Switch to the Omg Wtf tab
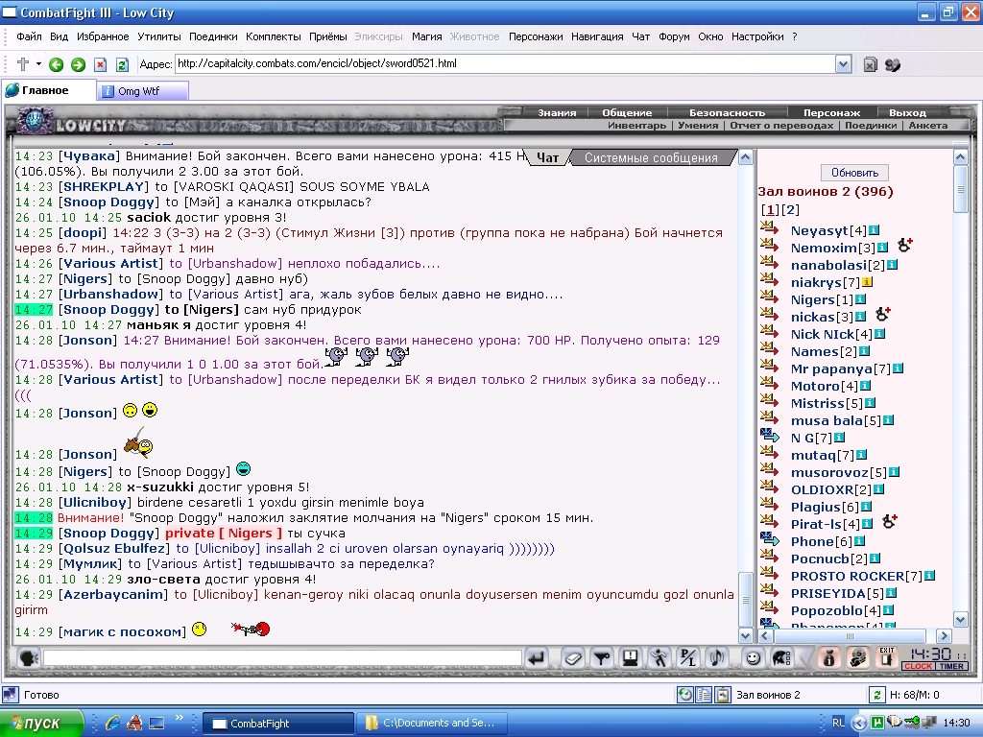The image size is (983, 737). pyautogui.click(x=143, y=91)
